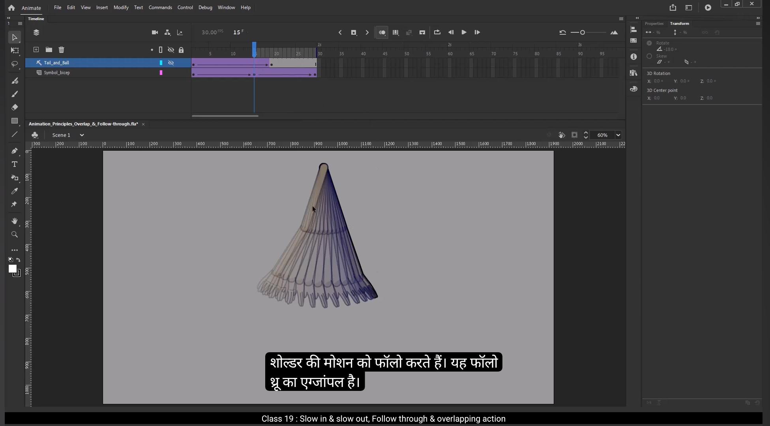This screenshot has height=426, width=770.
Task: Toggle outline color of Symbol_bicep layer
Action: click(x=161, y=73)
